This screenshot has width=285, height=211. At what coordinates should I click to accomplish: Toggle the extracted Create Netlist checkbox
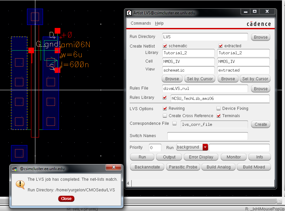coord(220,46)
